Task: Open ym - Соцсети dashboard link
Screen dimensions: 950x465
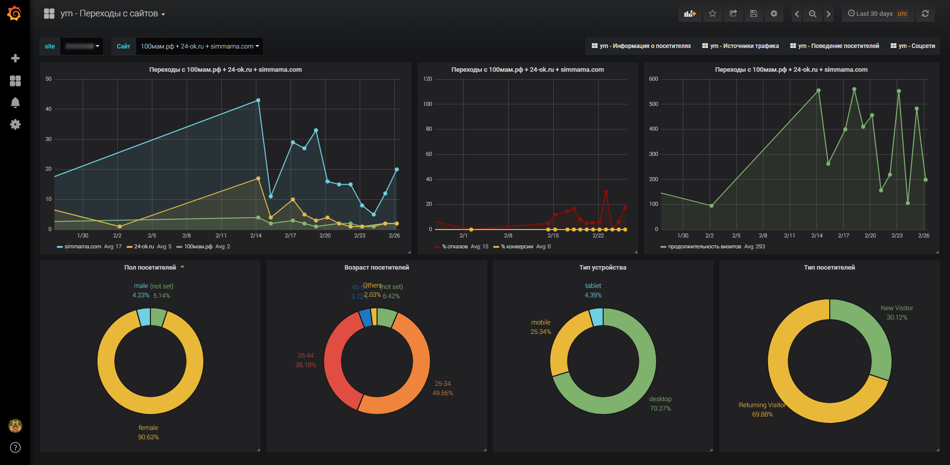Action: pos(913,46)
